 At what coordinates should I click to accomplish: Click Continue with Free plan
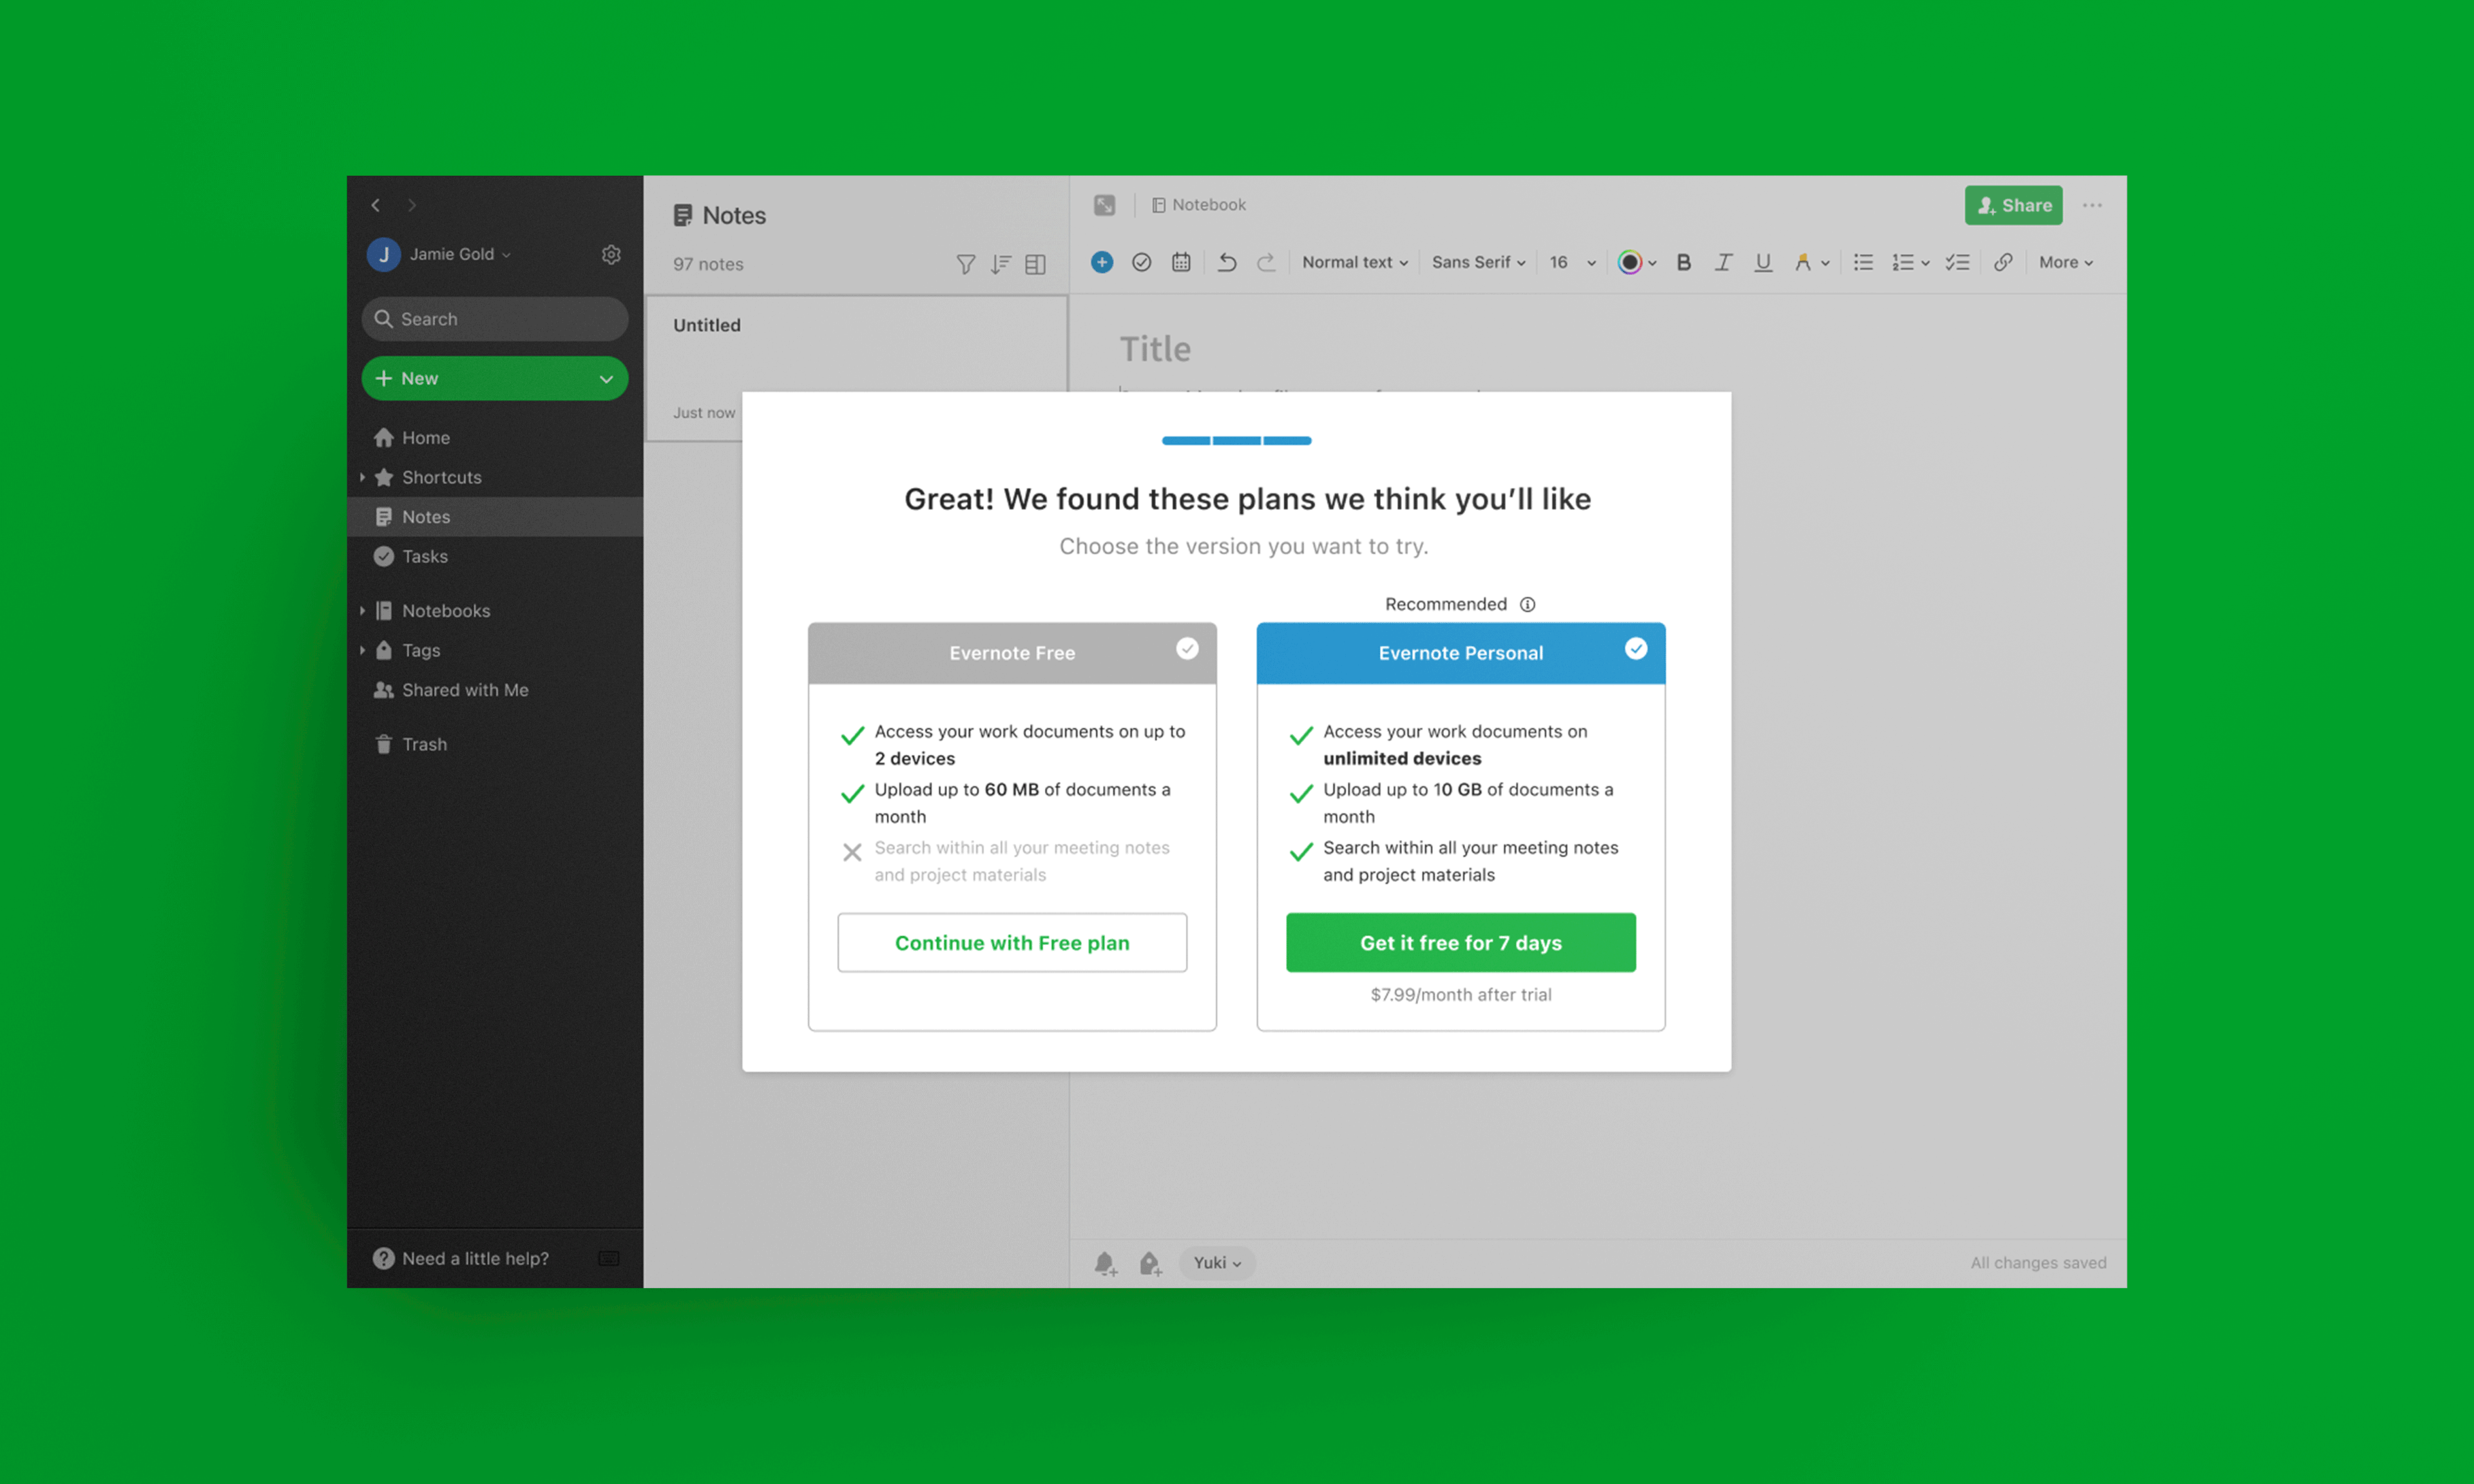(x=1012, y=942)
